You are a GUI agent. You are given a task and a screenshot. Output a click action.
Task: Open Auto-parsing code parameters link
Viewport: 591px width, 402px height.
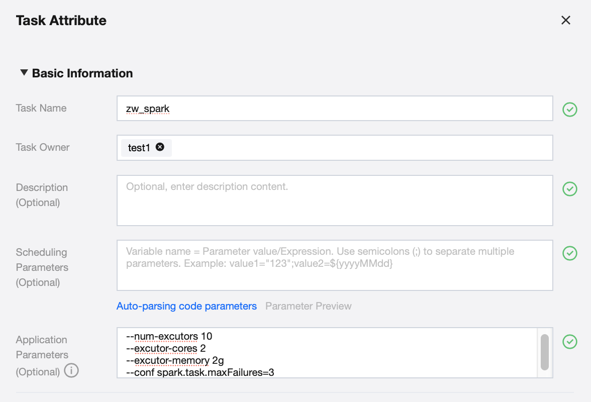[x=186, y=306]
